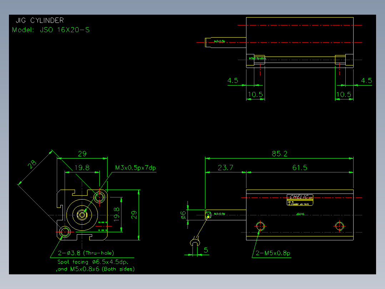Select the CHELIC nameplate on cylinder body
The height and width of the screenshot is (289, 385).
coord(300,200)
